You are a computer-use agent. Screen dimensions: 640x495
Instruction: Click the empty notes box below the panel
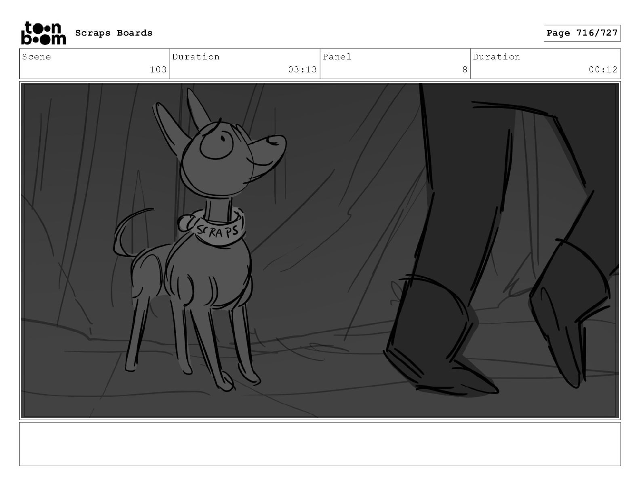click(x=320, y=444)
